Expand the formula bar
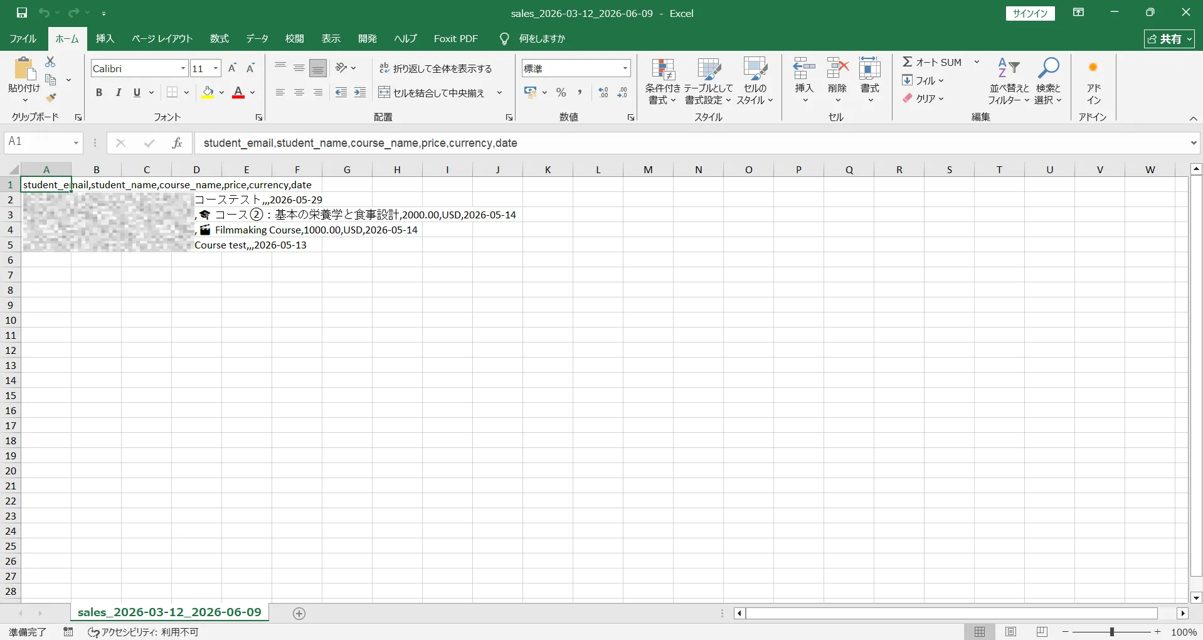The width and height of the screenshot is (1203, 640). (x=1193, y=143)
